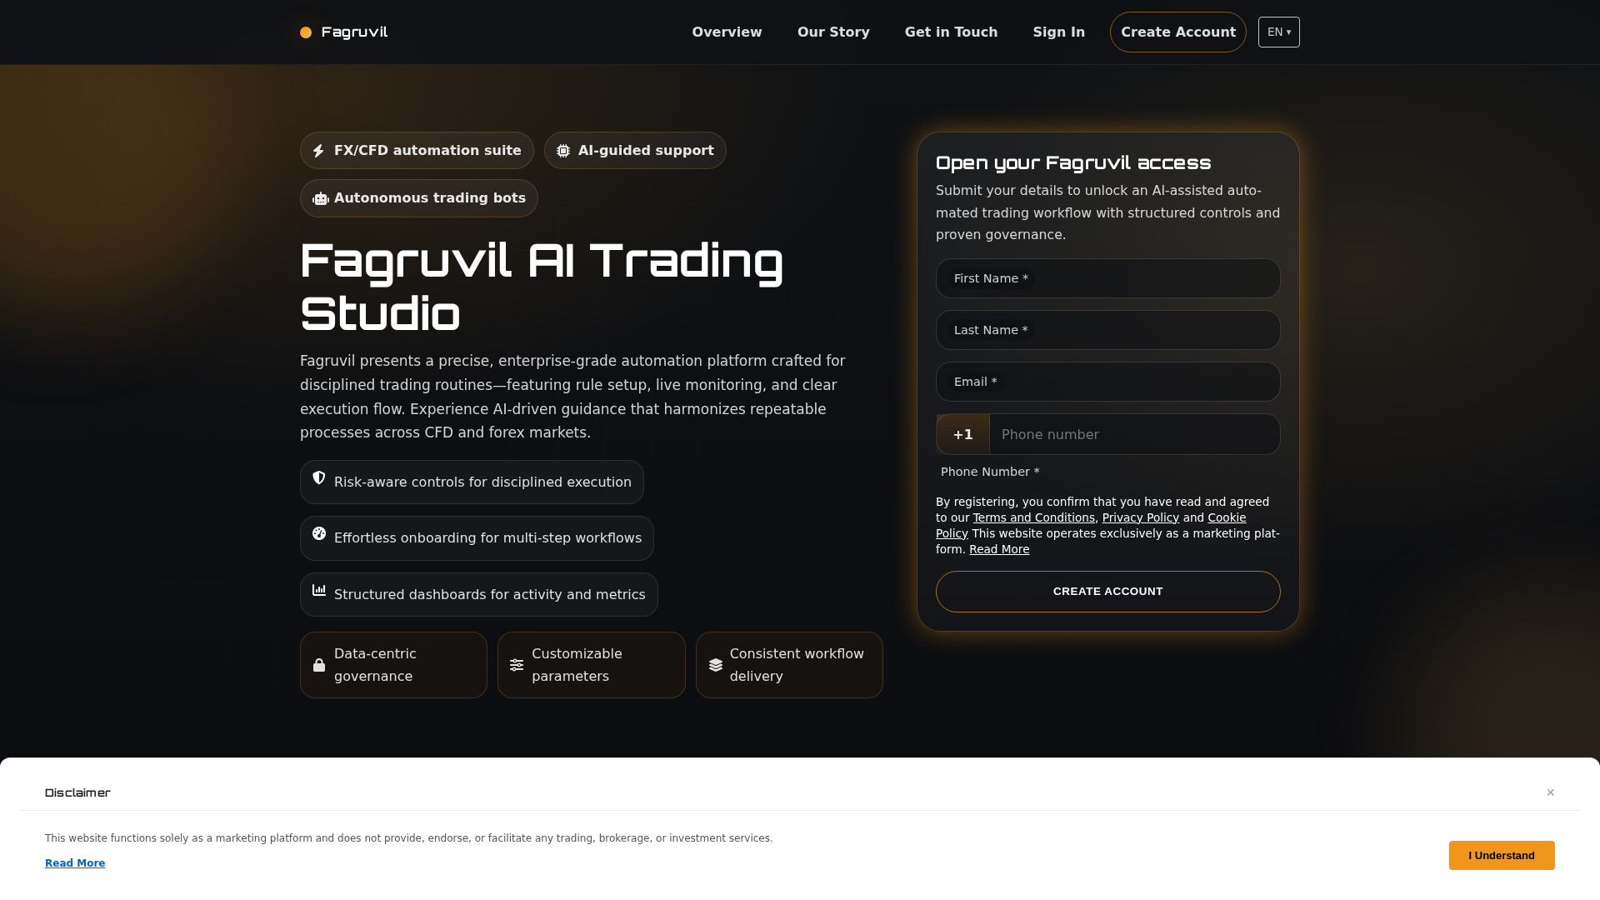Focus the Phone number input field
This screenshot has width=1600, height=900.
click(1135, 434)
